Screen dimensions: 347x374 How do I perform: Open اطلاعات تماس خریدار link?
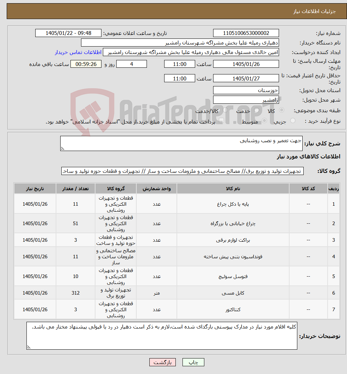point(78,52)
